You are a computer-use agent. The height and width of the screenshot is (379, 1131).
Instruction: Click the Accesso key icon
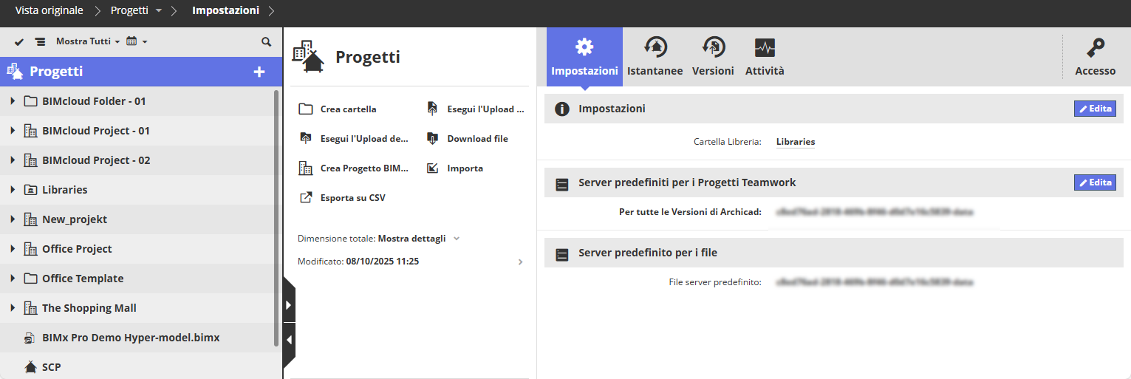coord(1096,49)
